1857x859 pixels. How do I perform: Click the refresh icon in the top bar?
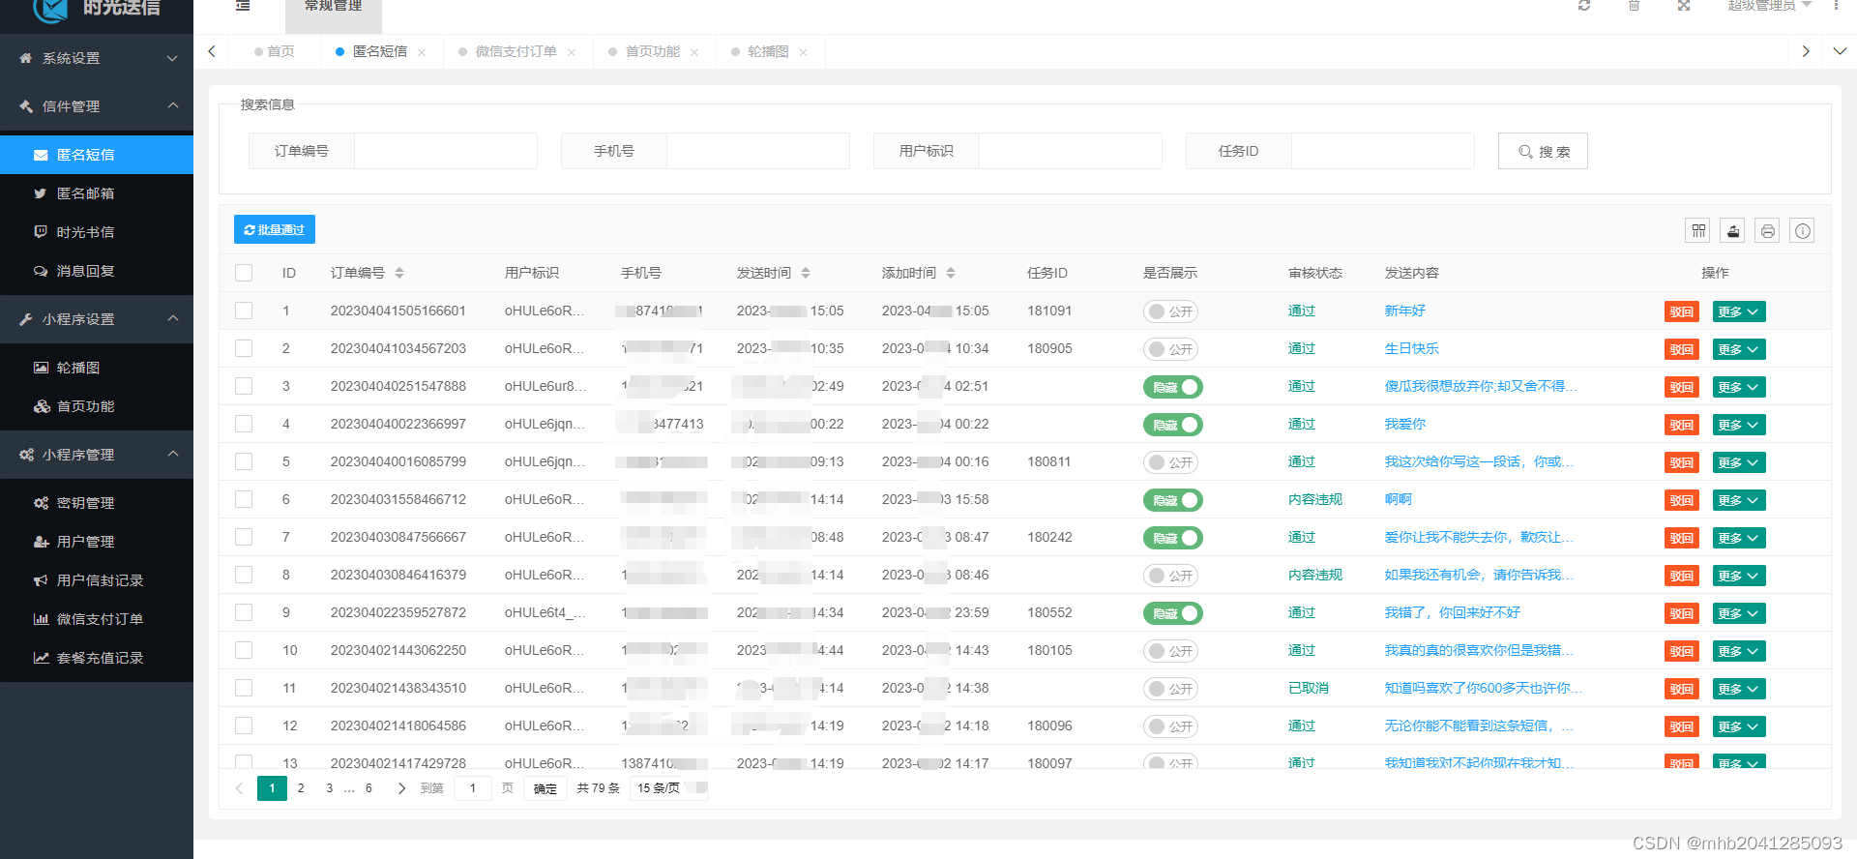tap(1584, 6)
